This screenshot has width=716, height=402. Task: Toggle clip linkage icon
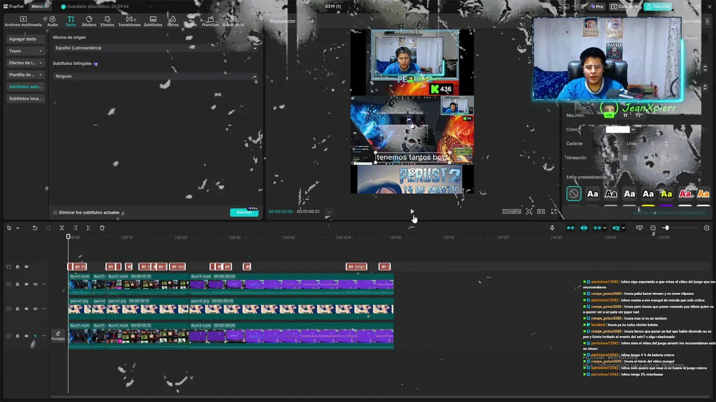[597, 228]
